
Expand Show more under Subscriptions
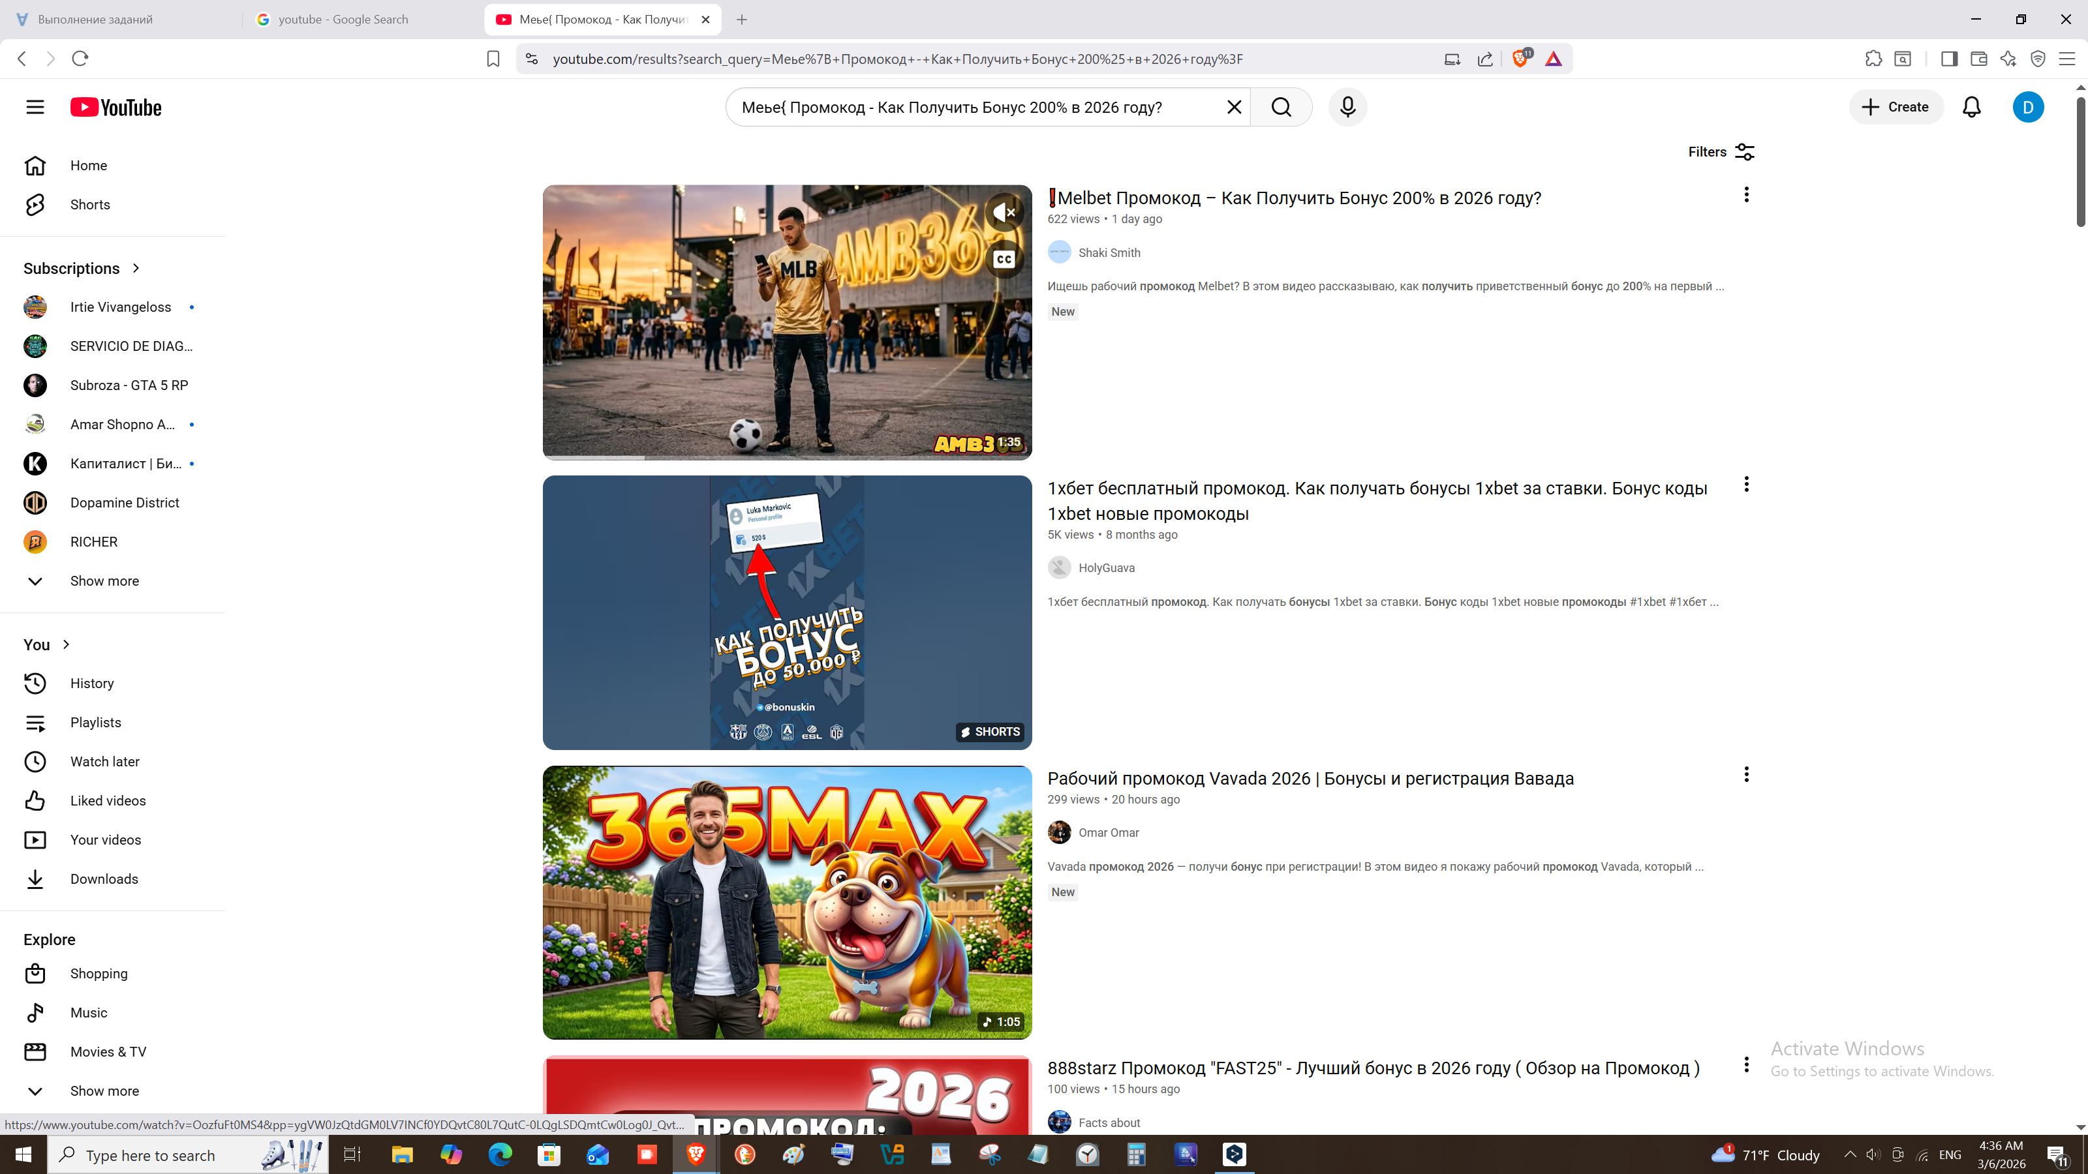[104, 581]
